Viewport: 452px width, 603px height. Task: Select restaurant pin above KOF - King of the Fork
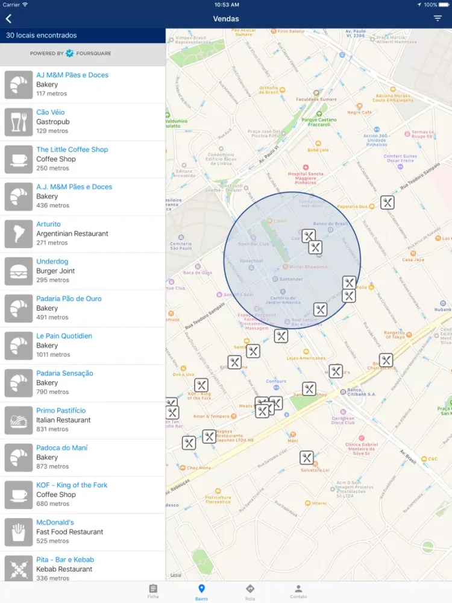click(x=201, y=385)
